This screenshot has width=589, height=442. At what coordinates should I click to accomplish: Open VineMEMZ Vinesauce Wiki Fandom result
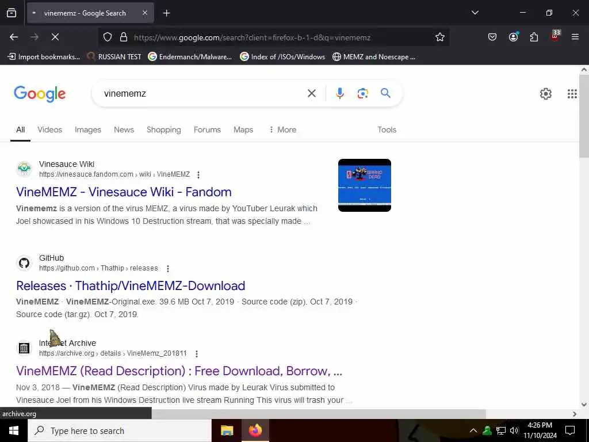tap(124, 192)
